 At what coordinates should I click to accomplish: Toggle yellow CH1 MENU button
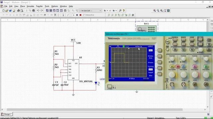(x=172, y=66)
